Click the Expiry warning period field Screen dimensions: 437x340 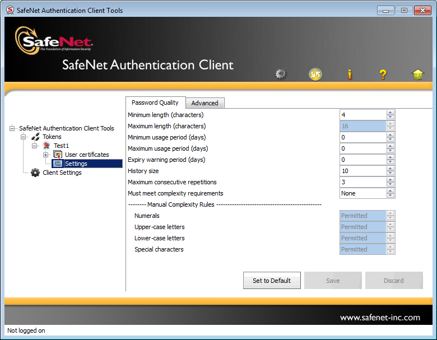click(x=363, y=160)
